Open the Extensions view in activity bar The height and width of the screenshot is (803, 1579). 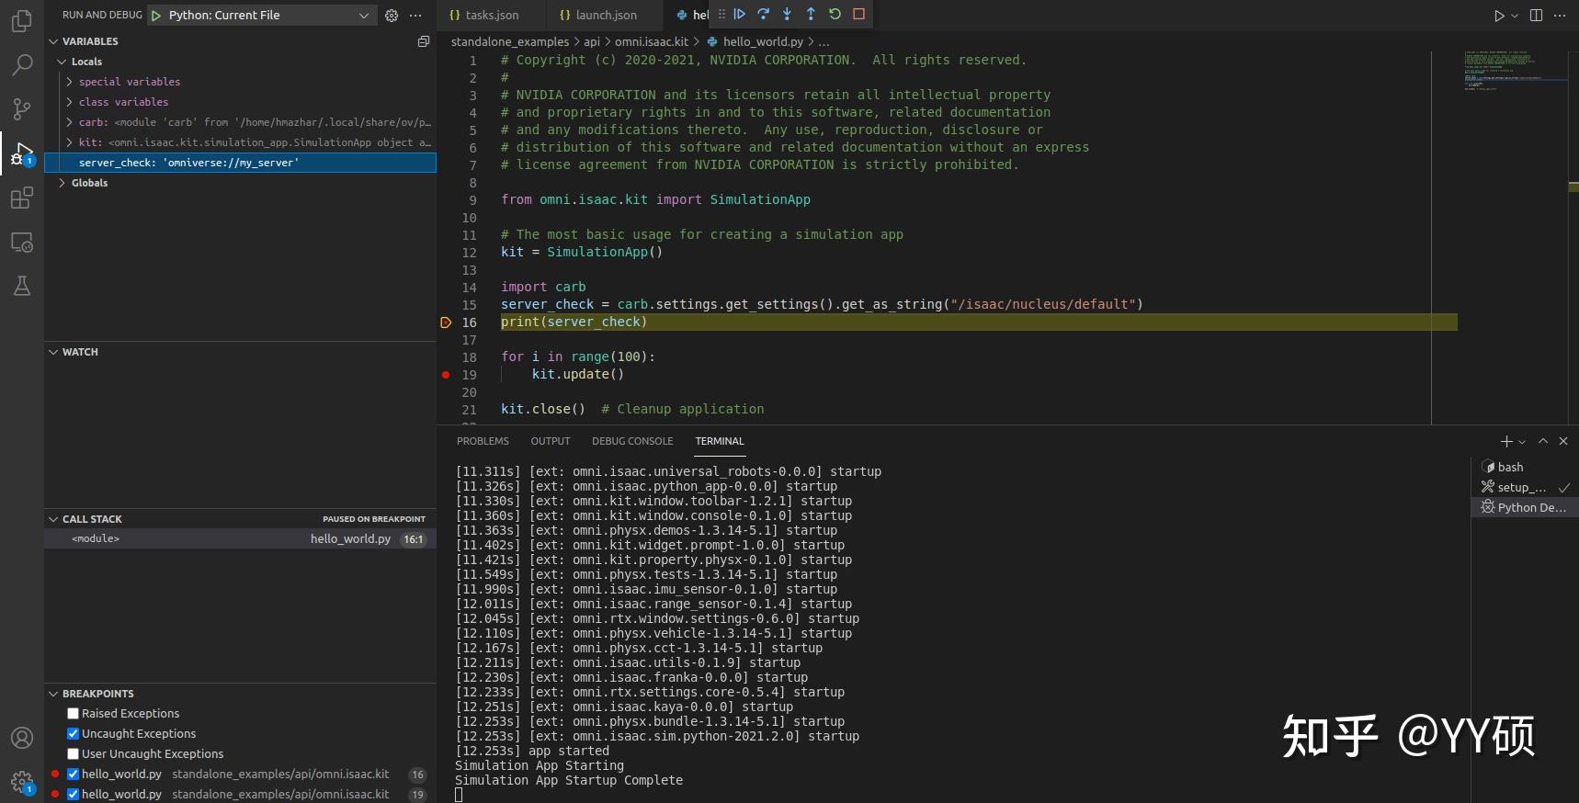click(x=22, y=198)
